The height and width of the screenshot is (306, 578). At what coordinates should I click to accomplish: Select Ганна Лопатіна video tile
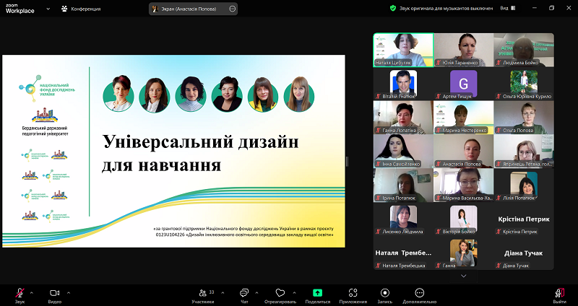click(403, 118)
